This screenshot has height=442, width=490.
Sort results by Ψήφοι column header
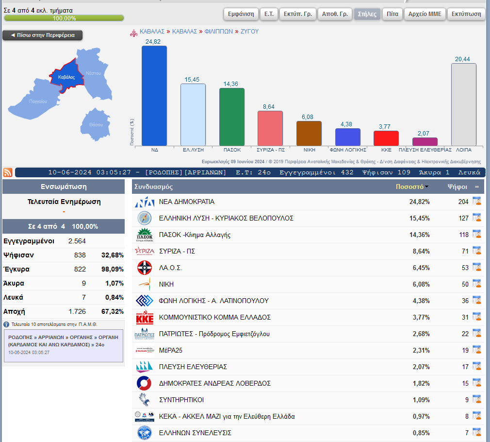click(457, 187)
